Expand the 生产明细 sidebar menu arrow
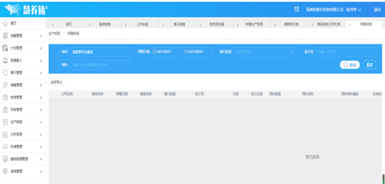385x184 pixels. tap(41, 122)
